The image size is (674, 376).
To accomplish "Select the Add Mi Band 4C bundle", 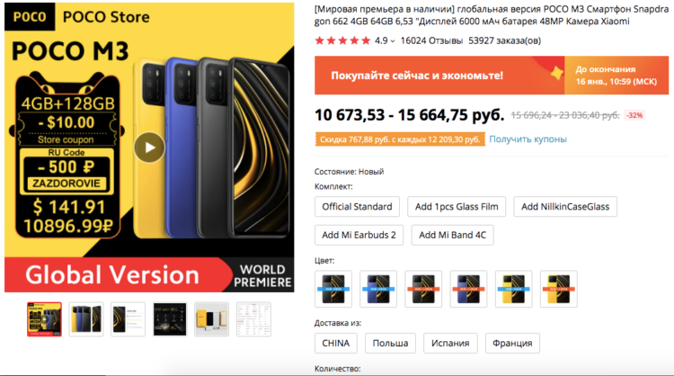I will tap(453, 235).
